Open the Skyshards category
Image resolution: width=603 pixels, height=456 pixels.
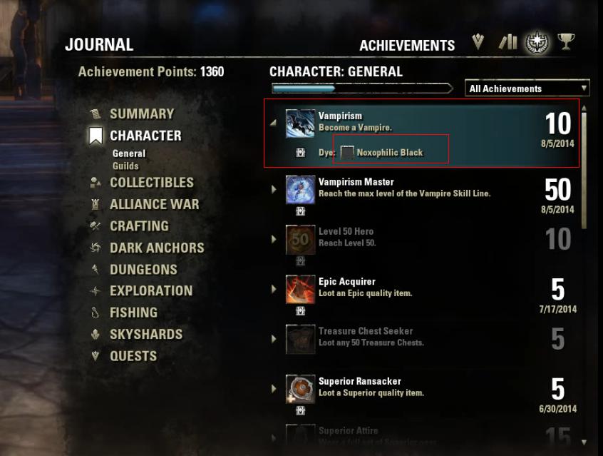pyautogui.click(x=146, y=334)
